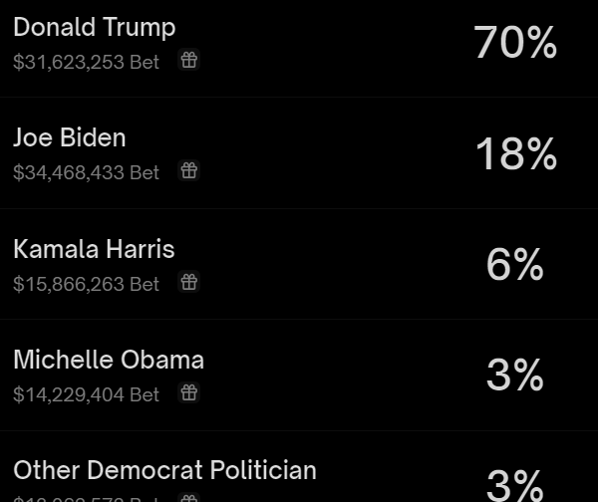Select the $15,866,263 Bet volume text
Viewport: 598px width, 502px height.
point(86,284)
